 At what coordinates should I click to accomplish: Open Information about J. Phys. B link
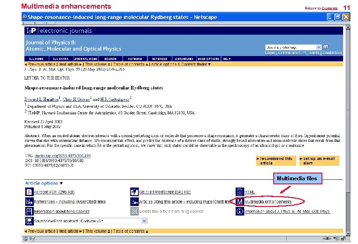287,211
